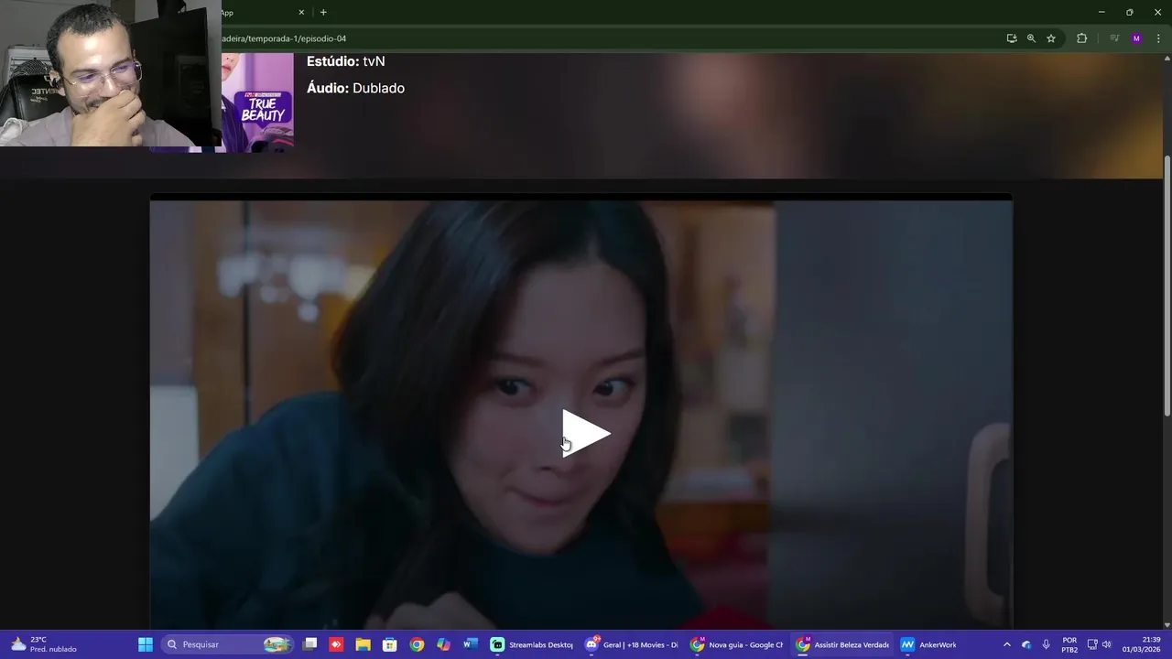Open the Chrome profile avatar M
The image size is (1172, 659).
(1136, 38)
